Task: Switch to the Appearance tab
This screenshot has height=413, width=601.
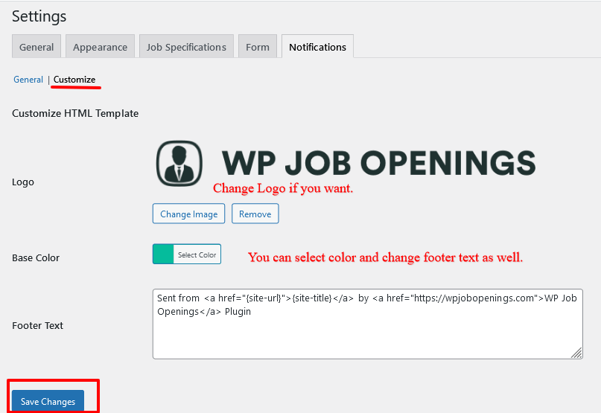Action: (100, 46)
